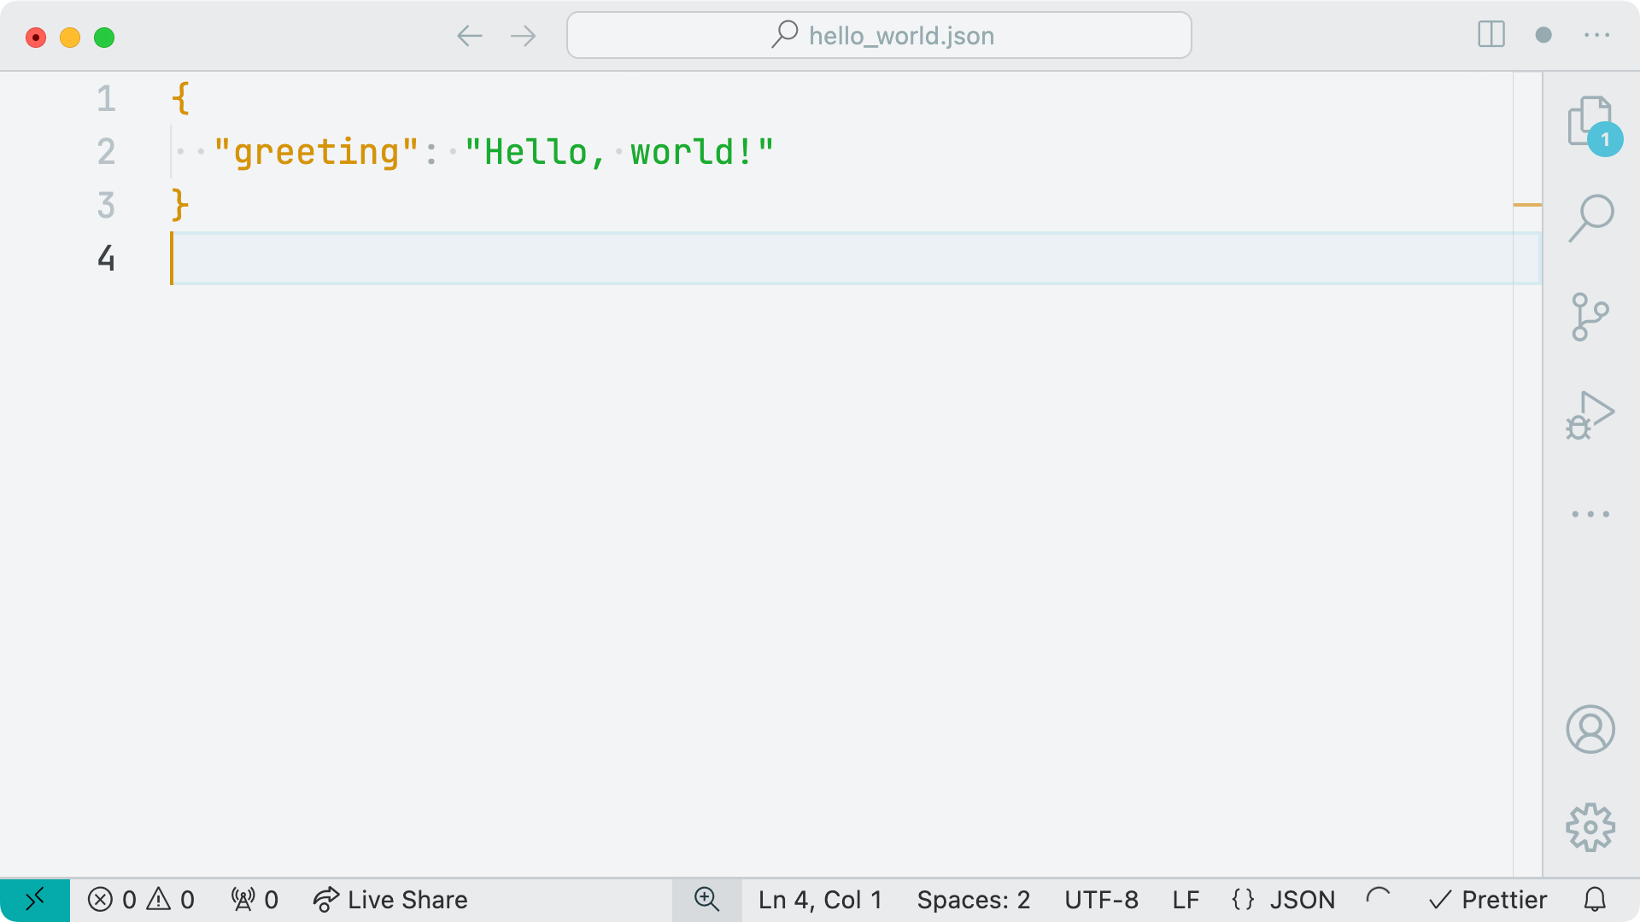This screenshot has height=922, width=1640.
Task: Show additional activity bar views ellipsis
Action: click(1590, 514)
